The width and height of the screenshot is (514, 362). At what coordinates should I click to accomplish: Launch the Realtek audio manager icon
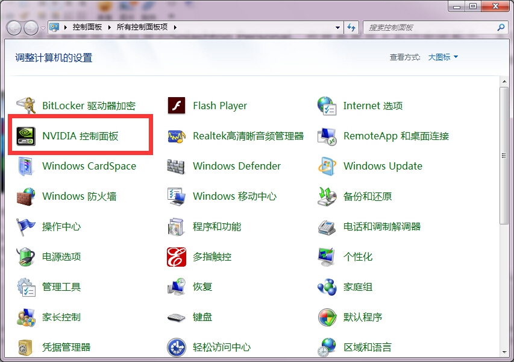point(177,136)
